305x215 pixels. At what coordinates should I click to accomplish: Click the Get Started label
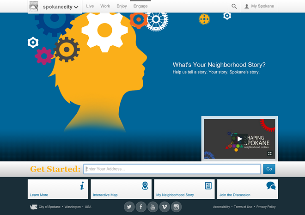point(55,169)
